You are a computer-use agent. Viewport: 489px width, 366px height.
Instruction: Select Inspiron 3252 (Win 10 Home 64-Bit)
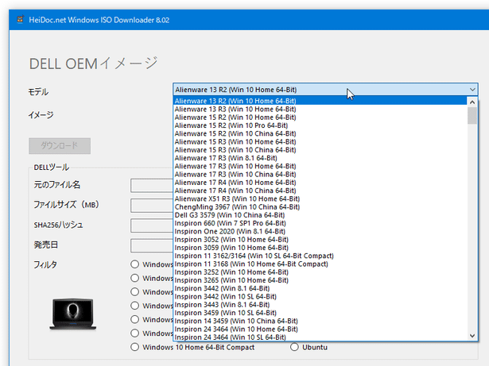pyautogui.click(x=320, y=272)
